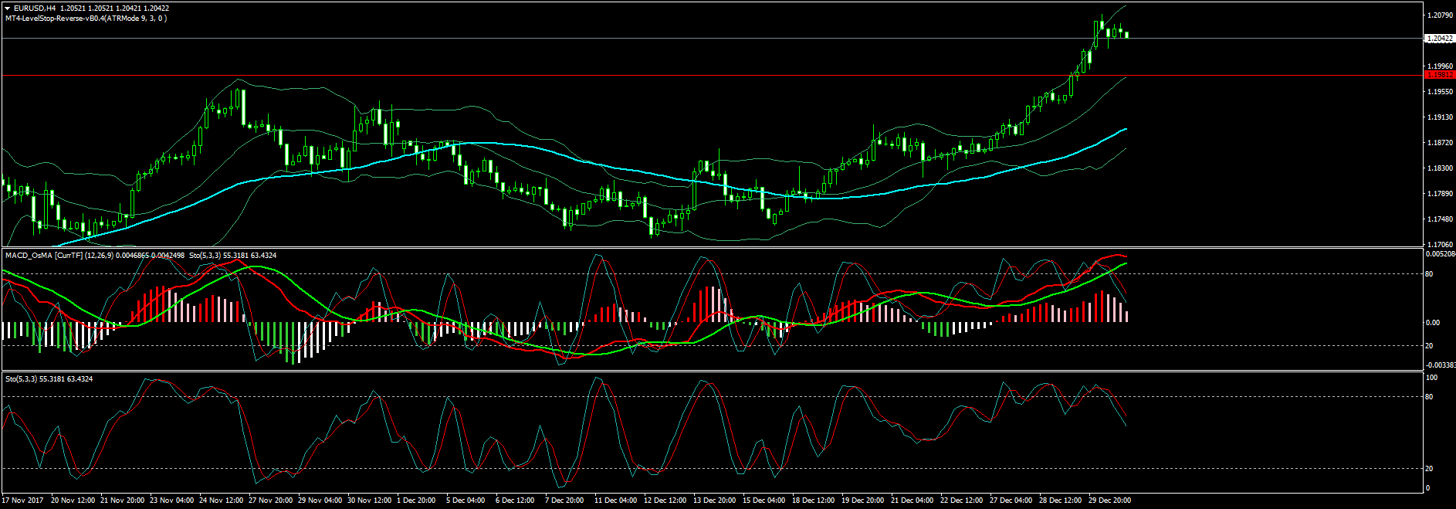Click the Sto(5,3,3) label in bottom panel
The height and width of the screenshot is (509, 1456).
[x=22, y=379]
